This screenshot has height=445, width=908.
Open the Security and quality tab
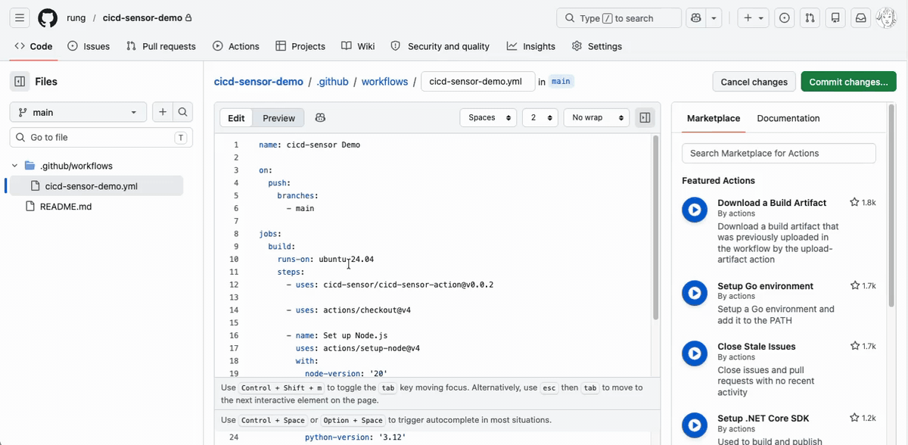click(440, 46)
